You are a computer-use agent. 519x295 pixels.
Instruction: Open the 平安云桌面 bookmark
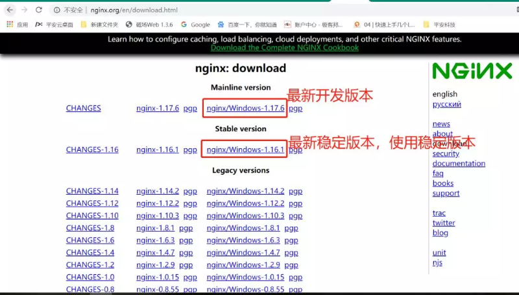[54, 25]
